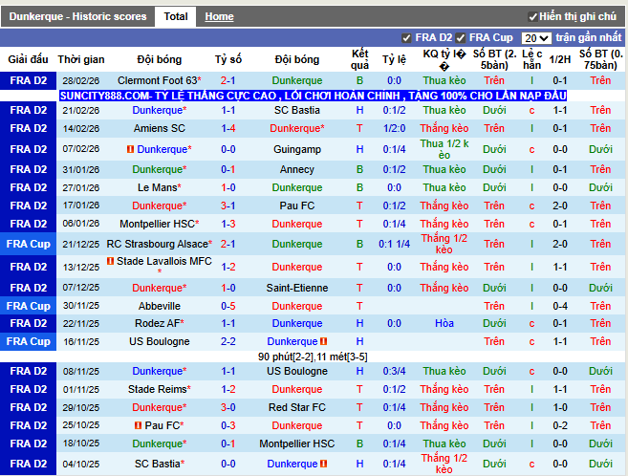Switch to the Home tab

click(219, 16)
